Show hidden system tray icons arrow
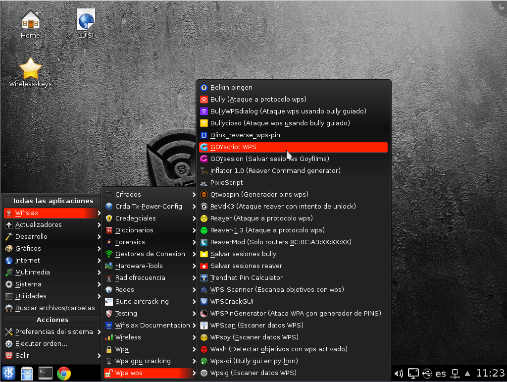 coord(466,373)
